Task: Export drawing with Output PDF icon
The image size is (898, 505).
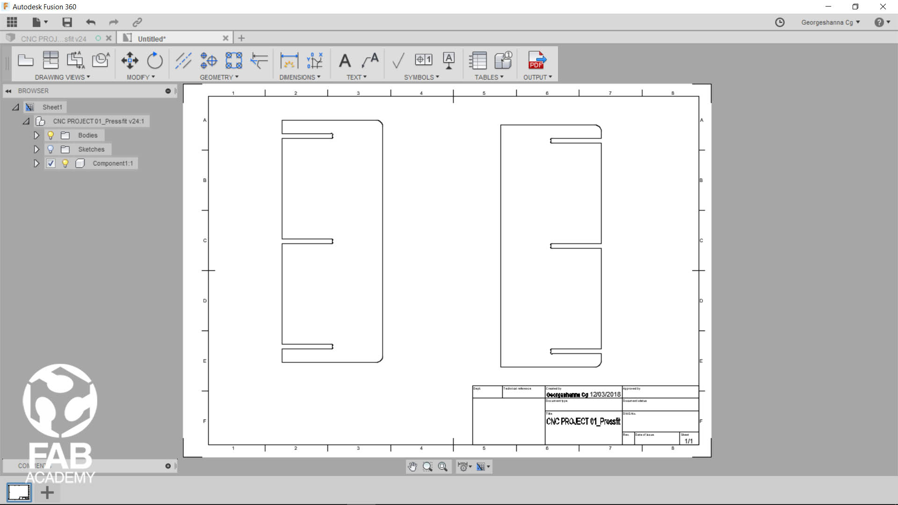Action: click(537, 60)
